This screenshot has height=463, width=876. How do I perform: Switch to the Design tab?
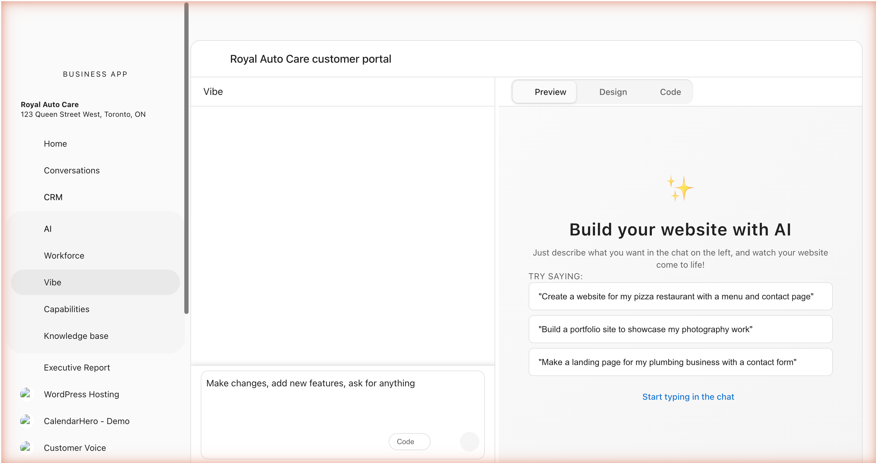coord(613,92)
